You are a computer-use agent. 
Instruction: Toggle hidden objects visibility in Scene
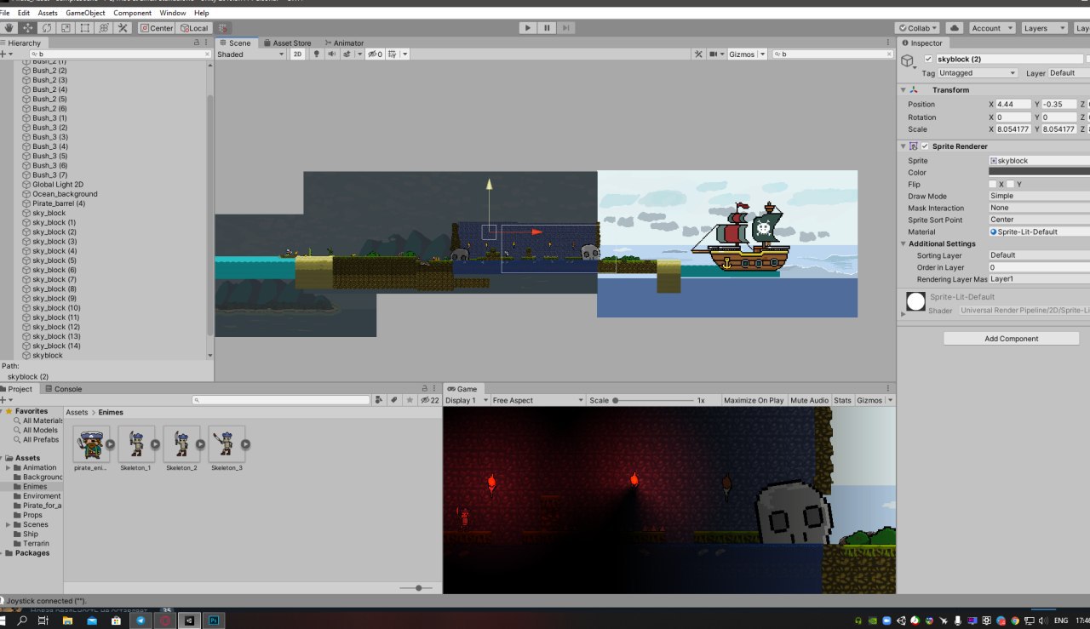tap(375, 54)
